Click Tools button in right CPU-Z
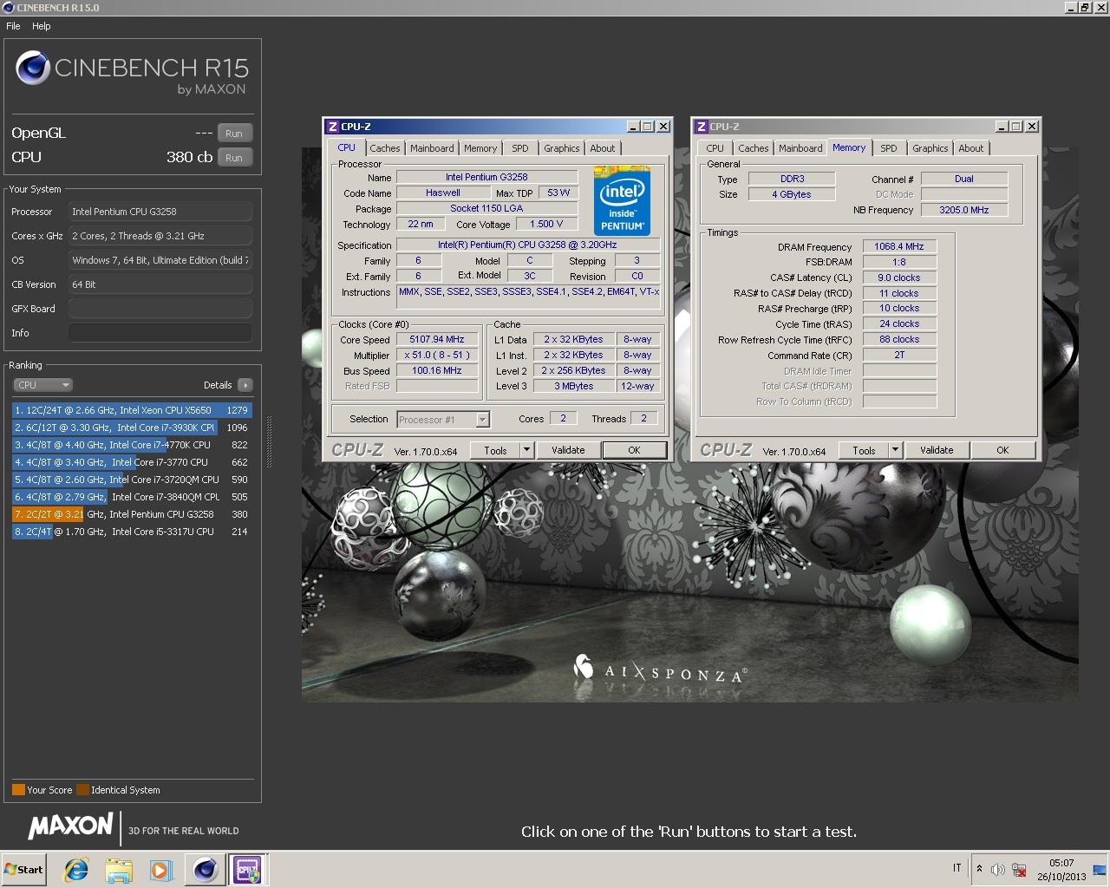This screenshot has width=1110, height=888. (x=864, y=450)
